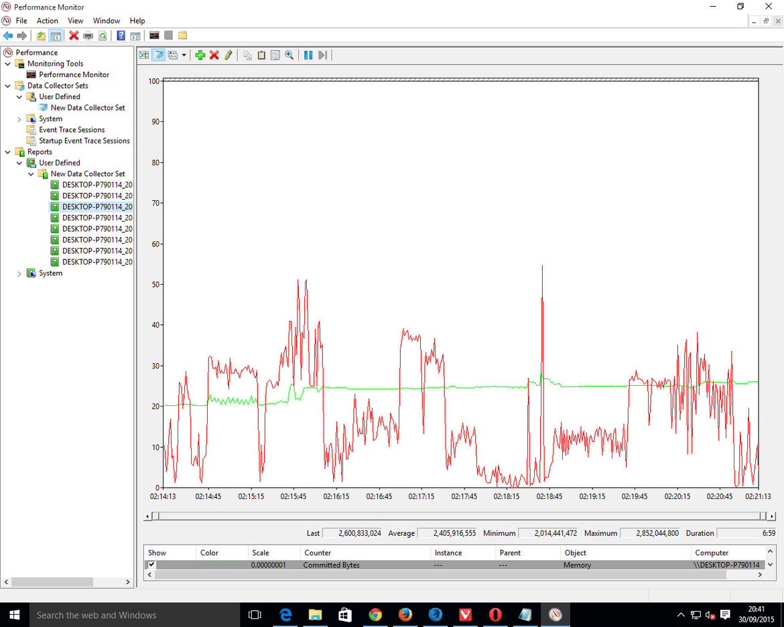The width and height of the screenshot is (784, 627).
Task: Select the Performance root node
Action: pyautogui.click(x=36, y=52)
